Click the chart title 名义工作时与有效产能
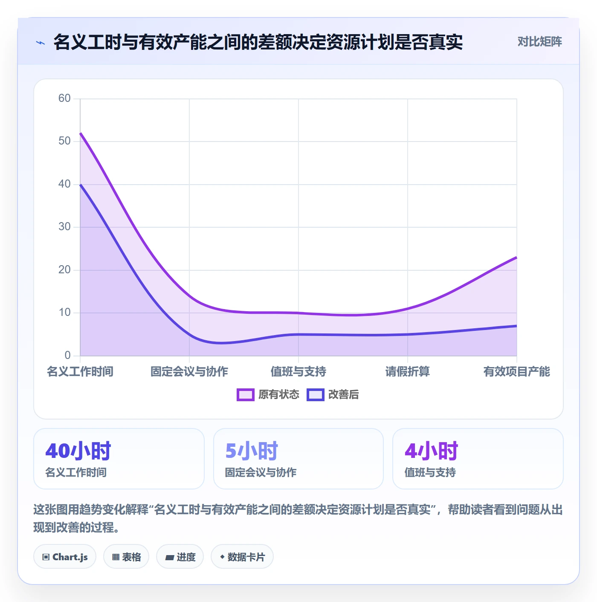This screenshot has height=602, width=597. [258, 42]
